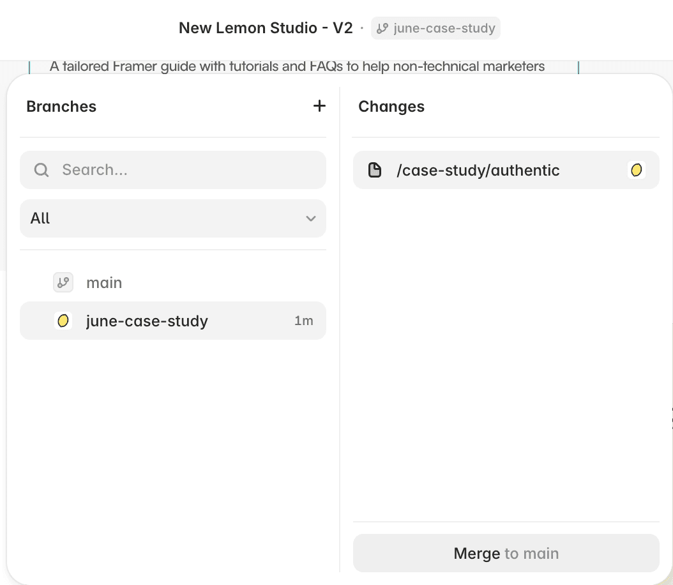This screenshot has height=585, width=673.
Task: Select the june-case-study branch row
Action: pyautogui.click(x=173, y=321)
